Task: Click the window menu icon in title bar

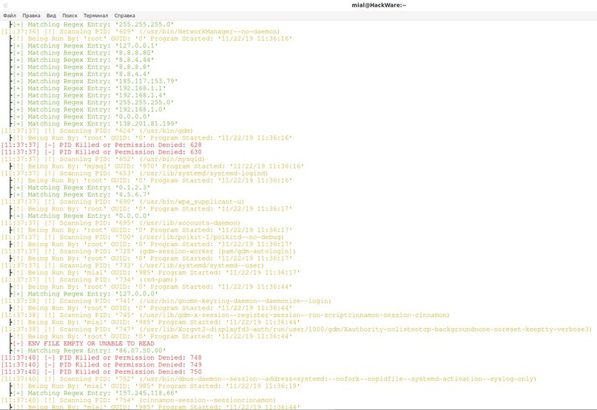Action: tap(5, 5)
